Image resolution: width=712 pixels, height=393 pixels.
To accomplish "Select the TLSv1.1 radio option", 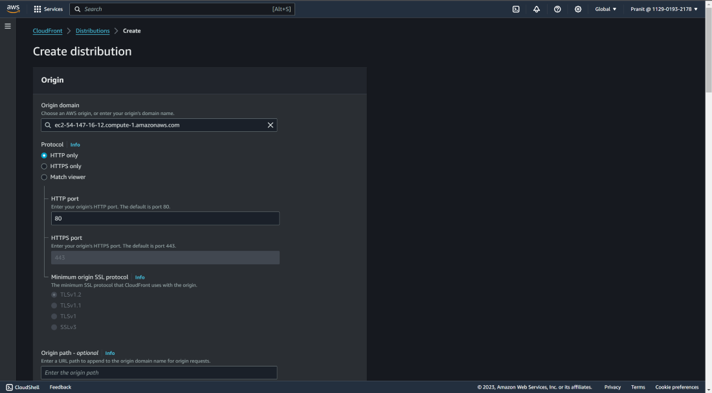I will click(x=54, y=306).
